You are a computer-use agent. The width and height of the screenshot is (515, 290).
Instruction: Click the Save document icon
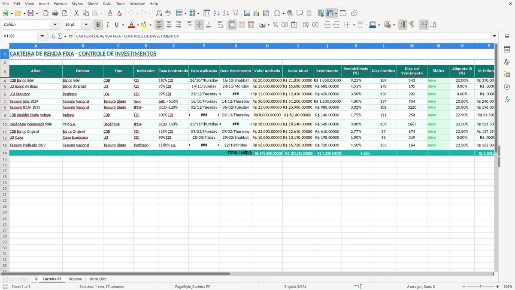click(x=30, y=13)
